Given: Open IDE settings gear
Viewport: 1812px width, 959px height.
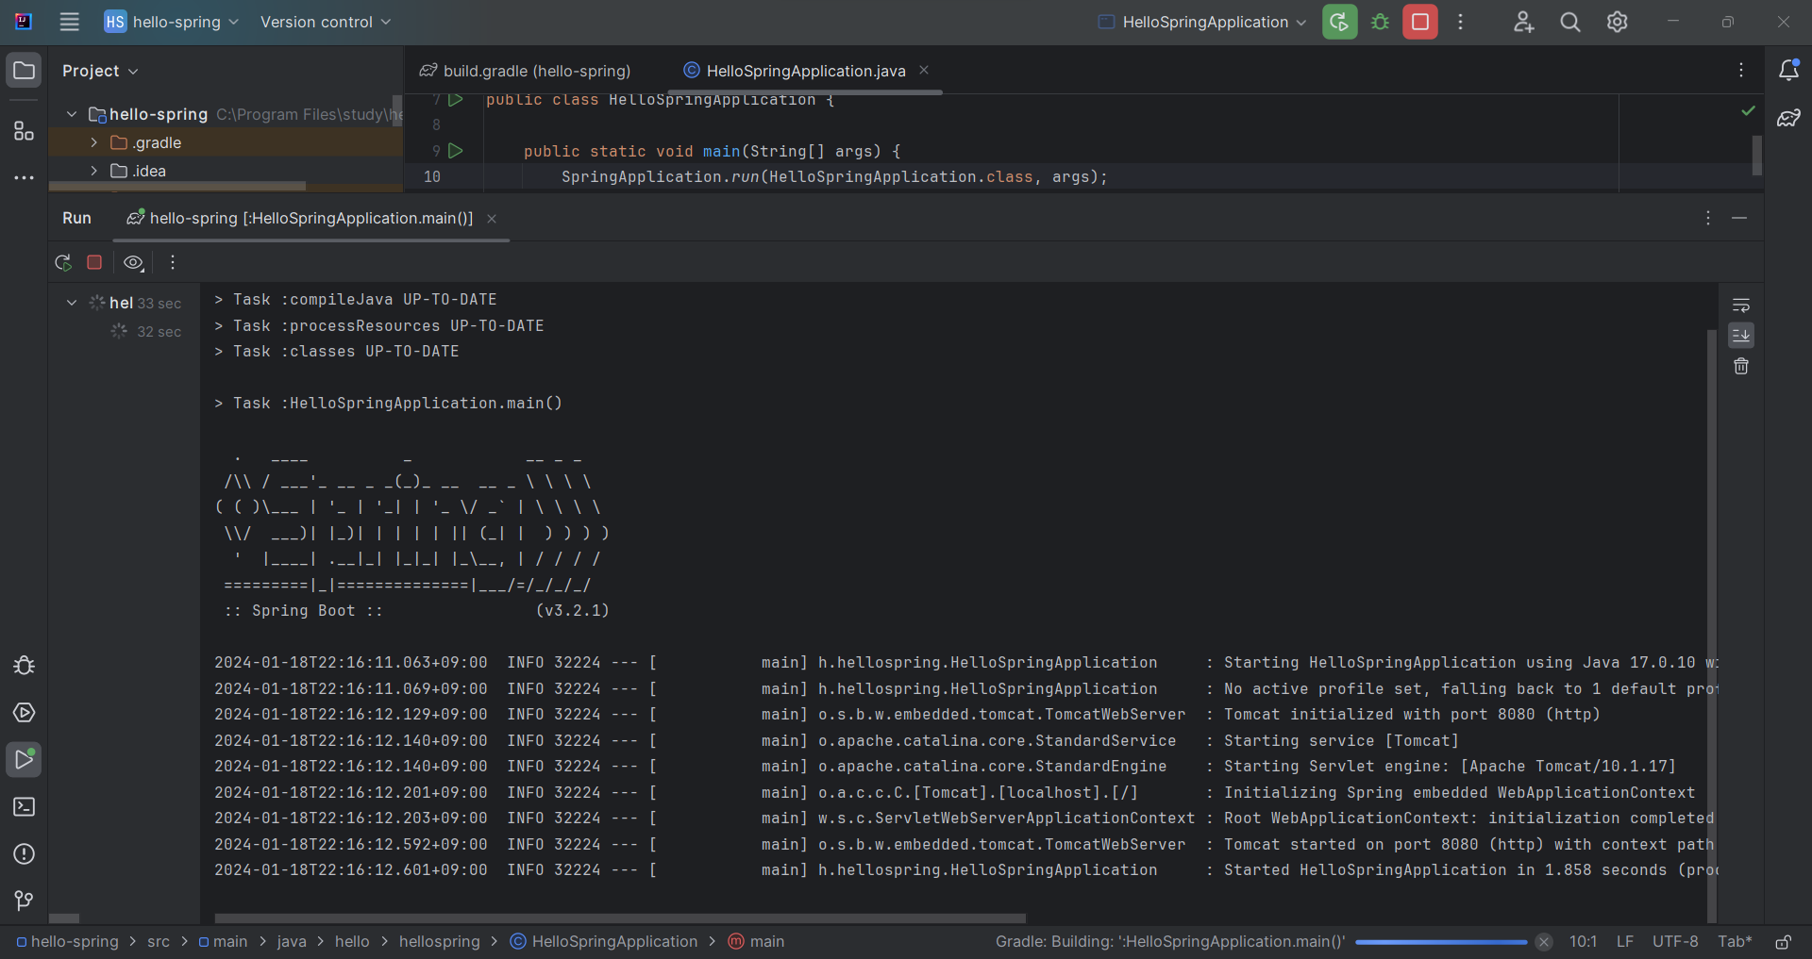Looking at the screenshot, I should click(x=1617, y=22).
